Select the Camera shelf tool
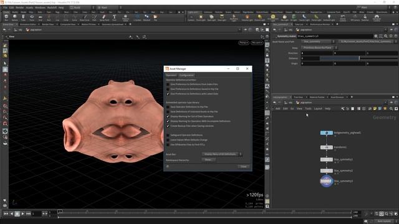This screenshot has height=224, width=399. click(191, 17)
